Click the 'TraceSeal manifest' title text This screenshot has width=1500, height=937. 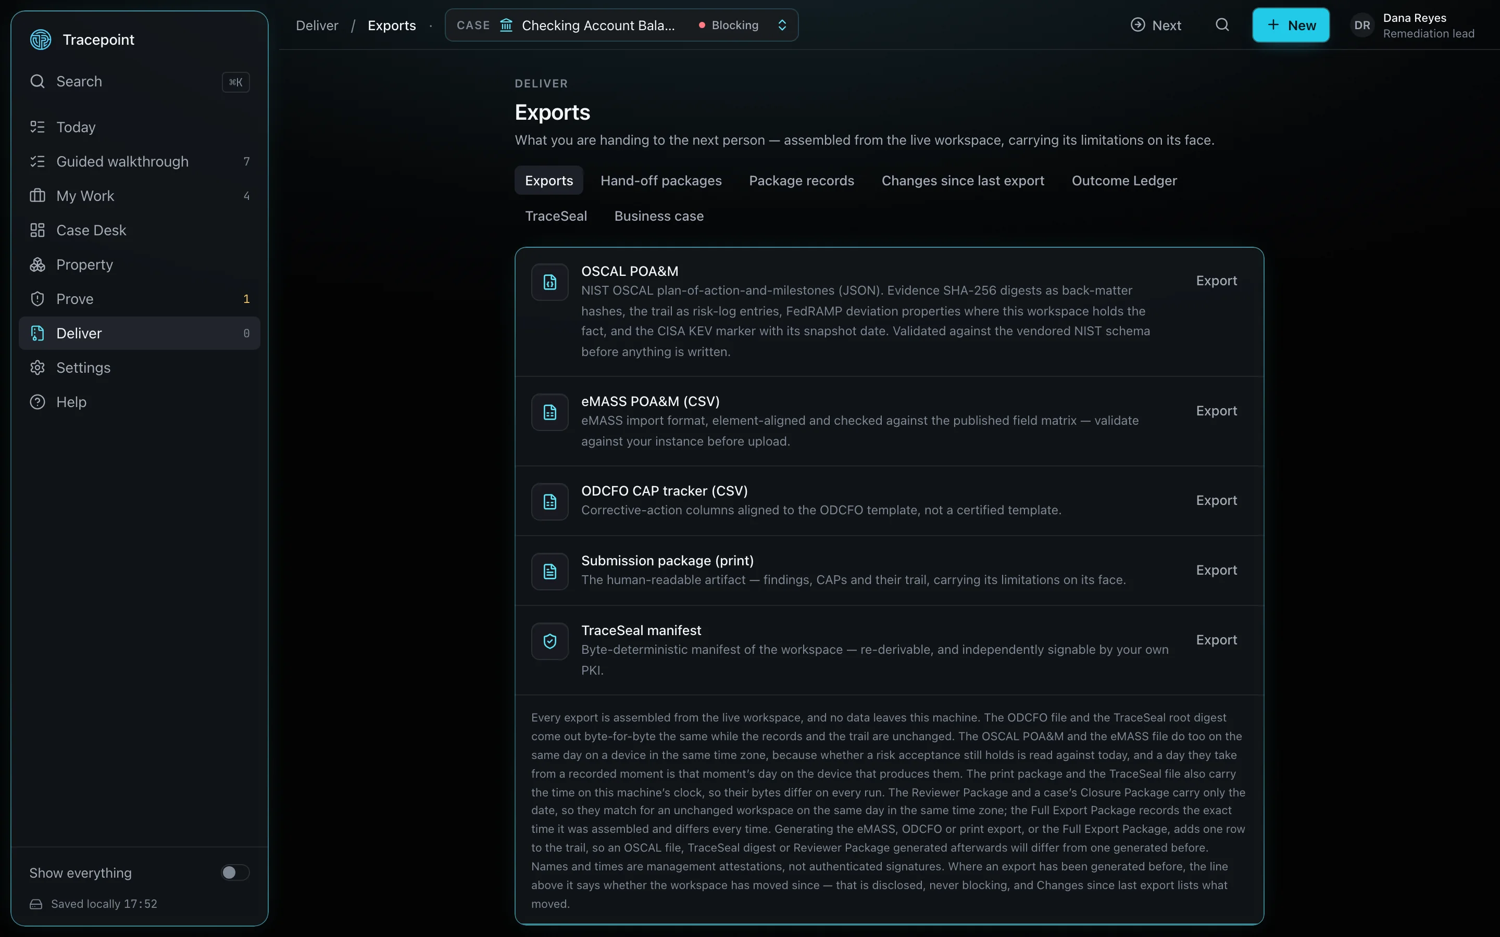[641, 630]
